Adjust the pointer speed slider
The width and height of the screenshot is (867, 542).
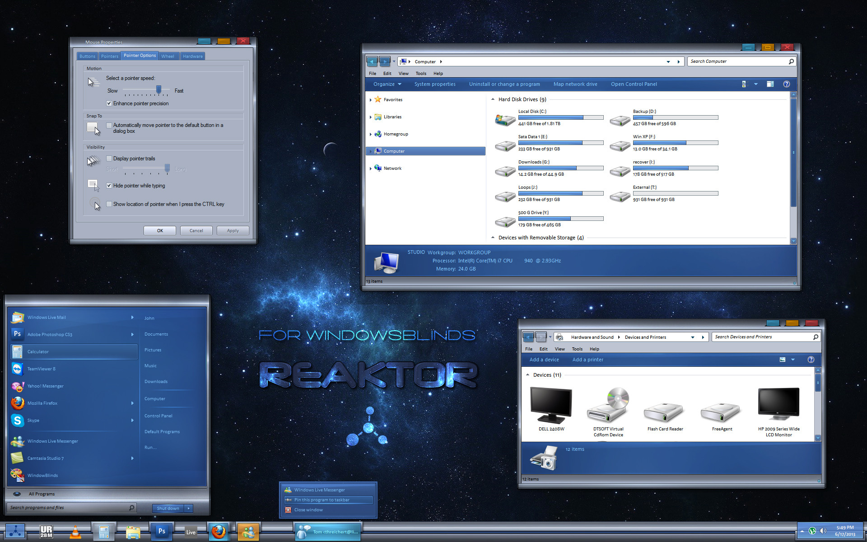click(x=158, y=90)
